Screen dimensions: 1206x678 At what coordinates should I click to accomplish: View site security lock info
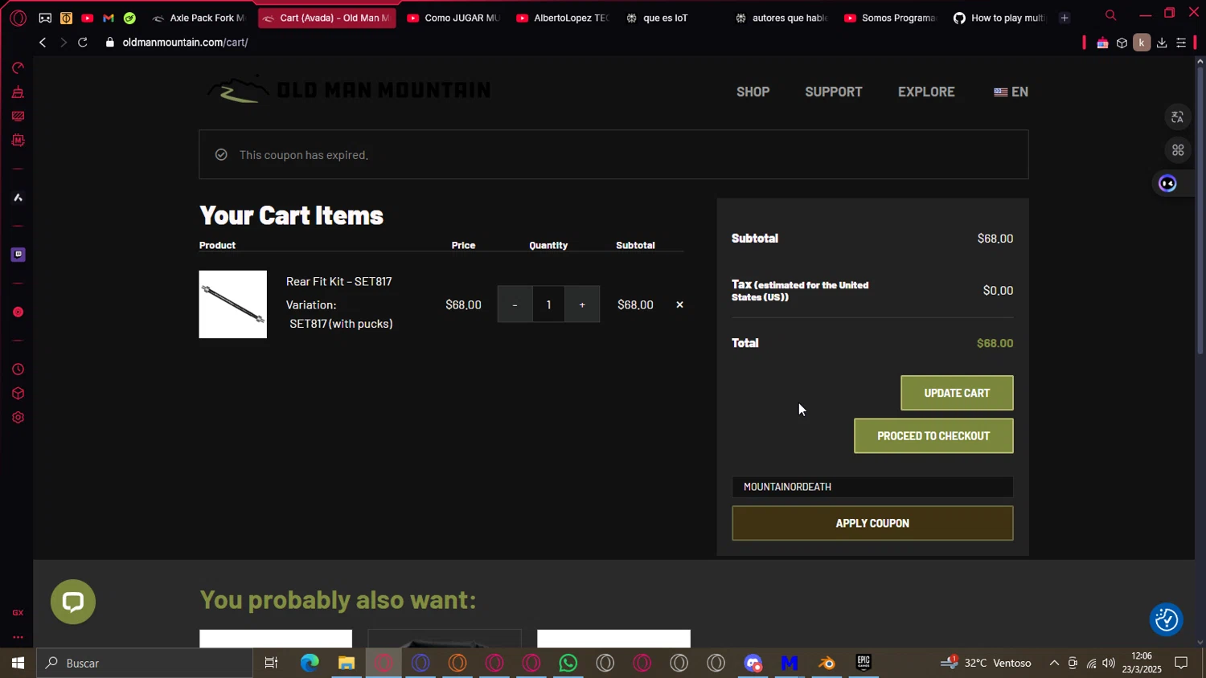[110, 43]
